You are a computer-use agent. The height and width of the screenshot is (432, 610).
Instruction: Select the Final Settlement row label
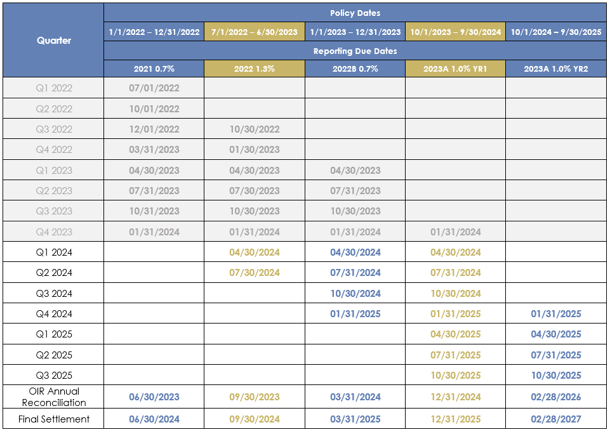(54, 419)
